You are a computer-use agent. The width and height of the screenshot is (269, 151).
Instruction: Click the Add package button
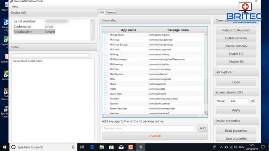point(203,128)
